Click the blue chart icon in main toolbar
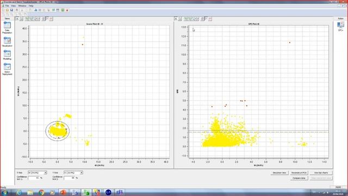The height and width of the screenshot is (196, 348). (x=36, y=10)
